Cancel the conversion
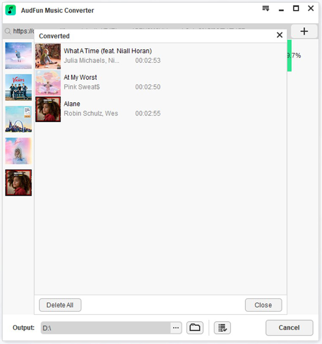 [x=289, y=328]
